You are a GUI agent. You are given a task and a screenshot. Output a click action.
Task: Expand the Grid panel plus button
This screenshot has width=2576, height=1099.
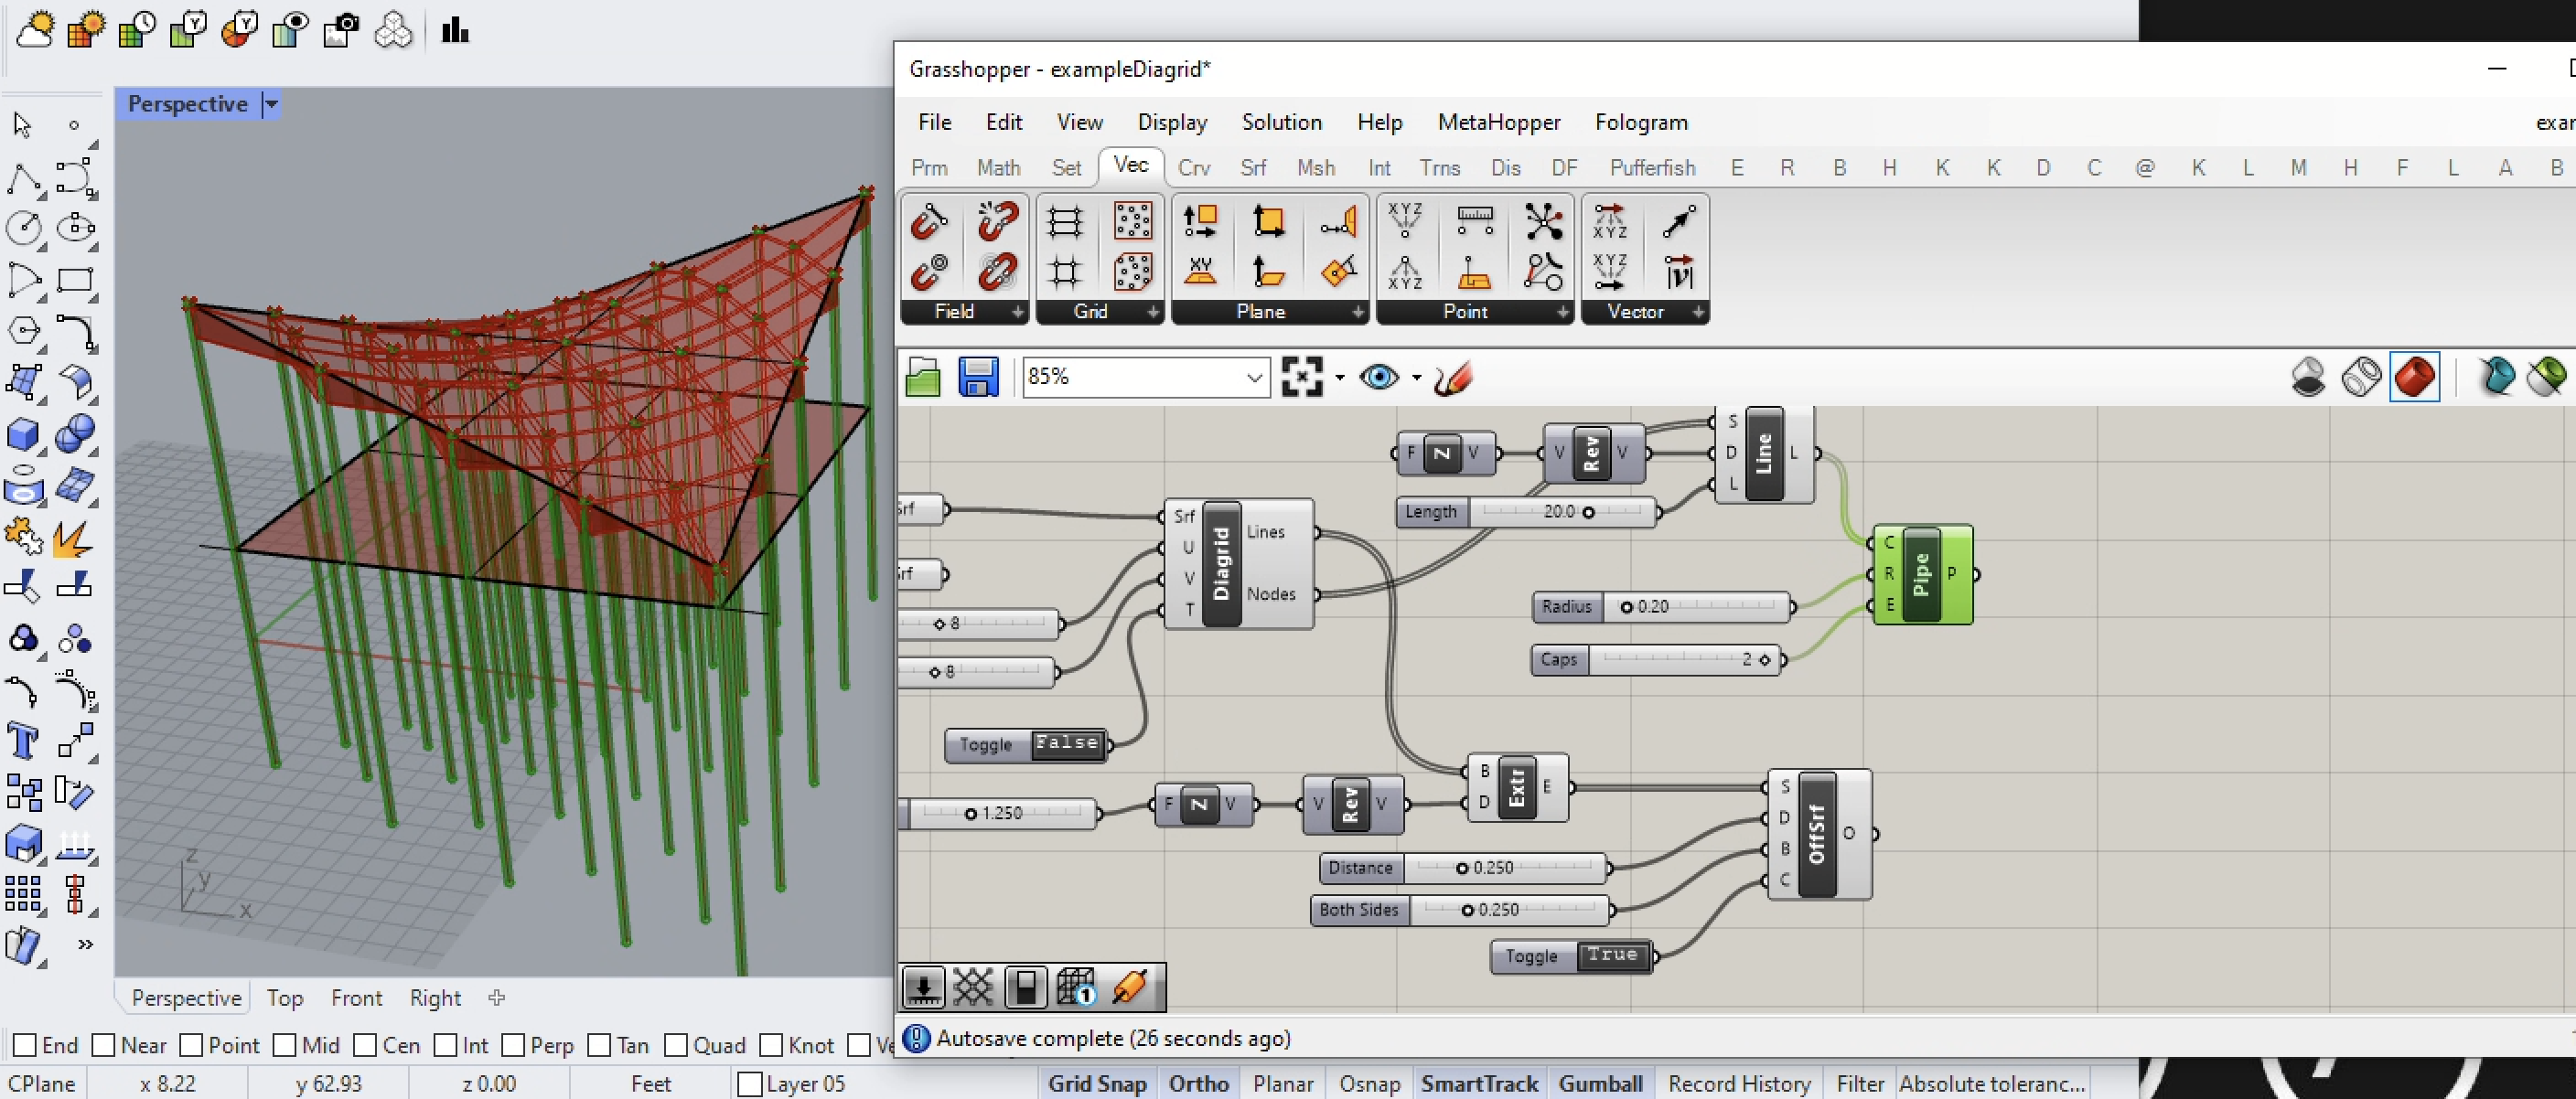1153,313
